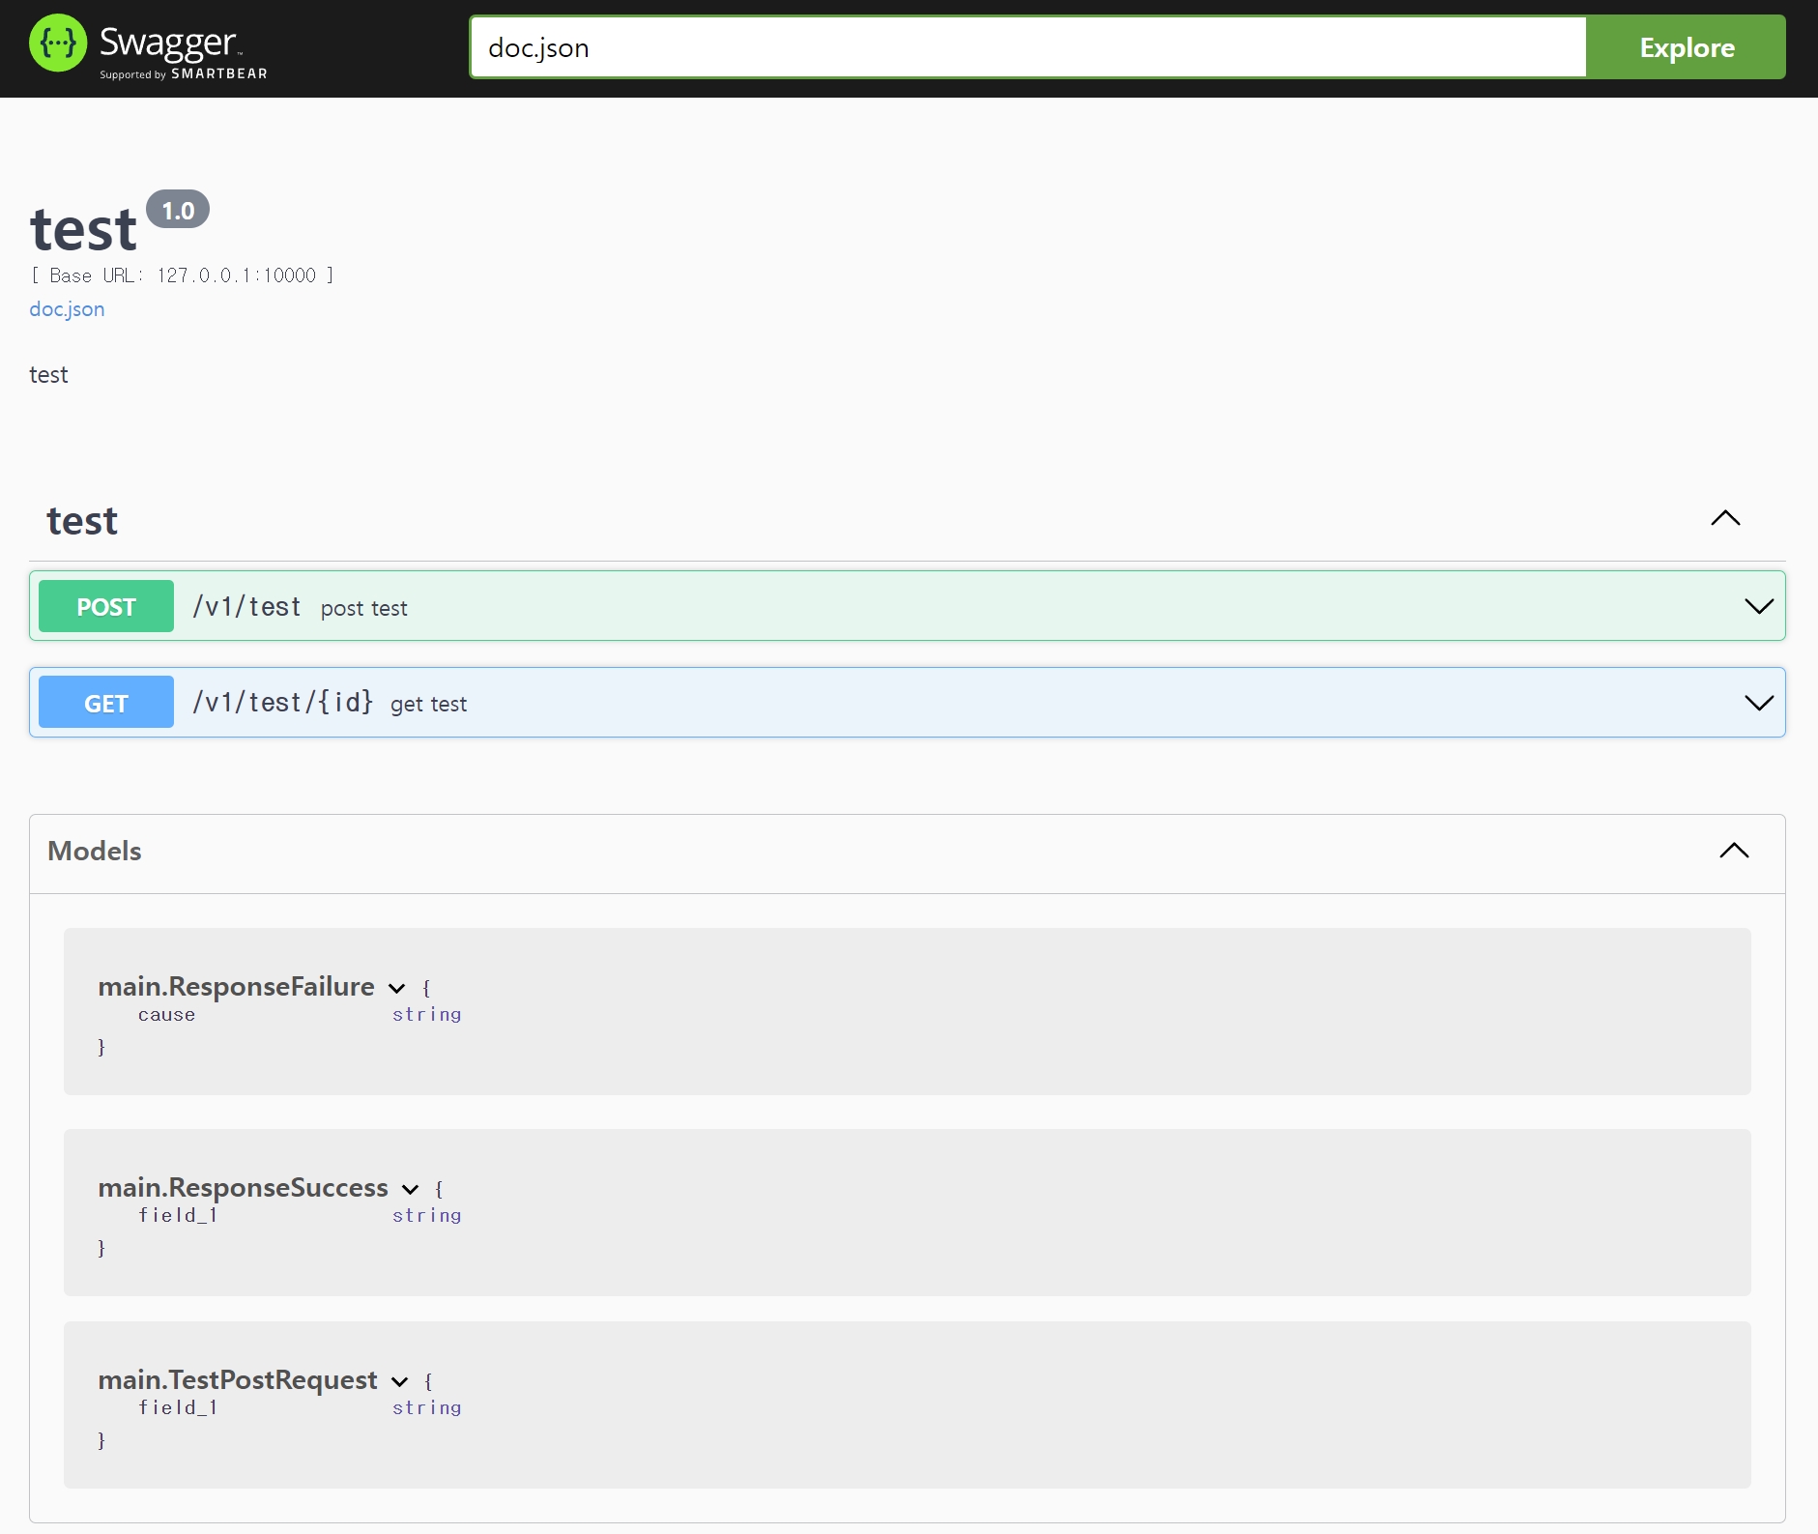Image resolution: width=1818 pixels, height=1534 pixels.
Task: Expand the POST /v1/test chevron
Action: click(x=1758, y=607)
